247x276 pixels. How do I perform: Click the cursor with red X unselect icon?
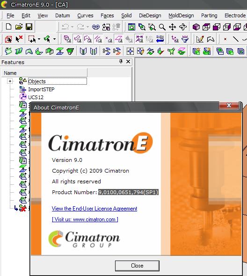coord(19,39)
